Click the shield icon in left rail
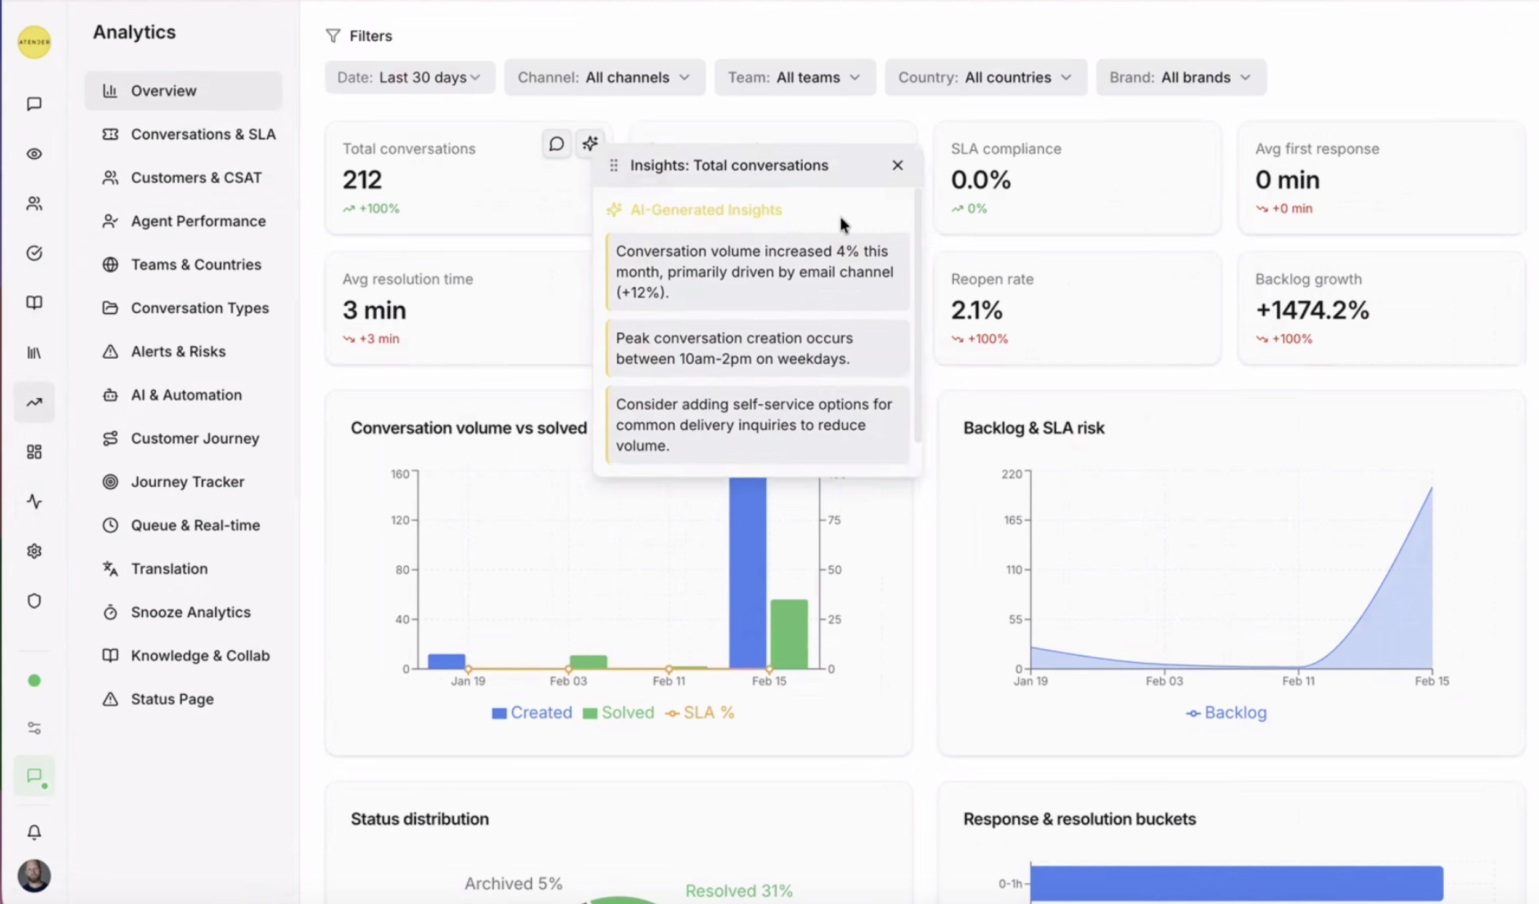1539x904 pixels. pos(34,601)
